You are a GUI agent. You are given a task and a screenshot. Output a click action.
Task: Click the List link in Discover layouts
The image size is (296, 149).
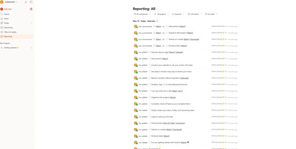[x=166, y=52]
